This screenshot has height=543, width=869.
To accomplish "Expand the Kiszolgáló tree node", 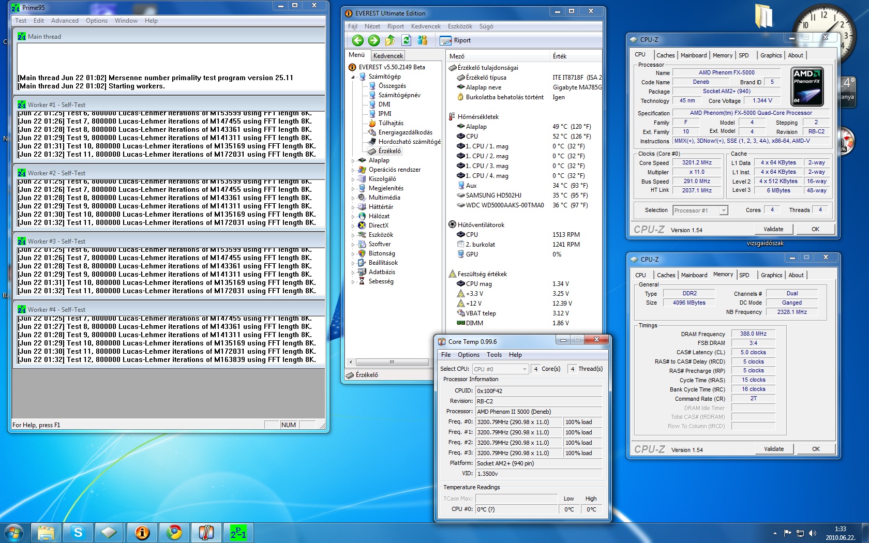I will (353, 179).
